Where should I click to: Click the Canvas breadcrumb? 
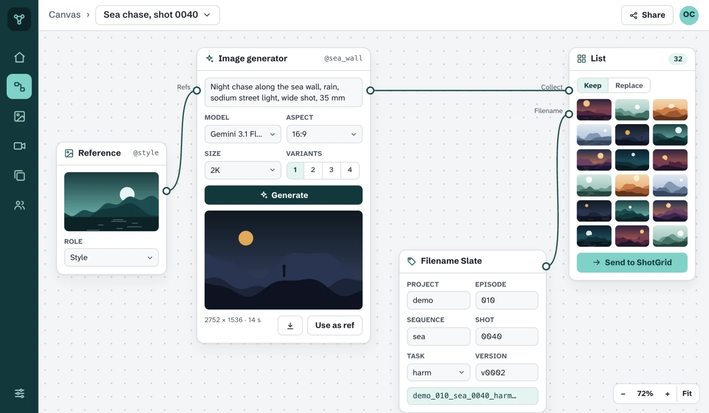(x=65, y=15)
